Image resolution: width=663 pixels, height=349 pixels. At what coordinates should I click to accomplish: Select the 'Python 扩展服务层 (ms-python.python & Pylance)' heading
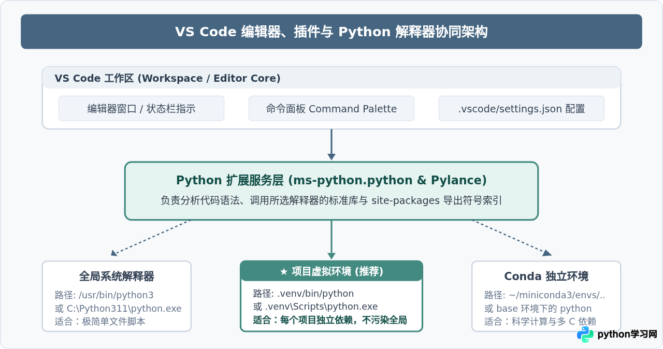[x=331, y=180]
